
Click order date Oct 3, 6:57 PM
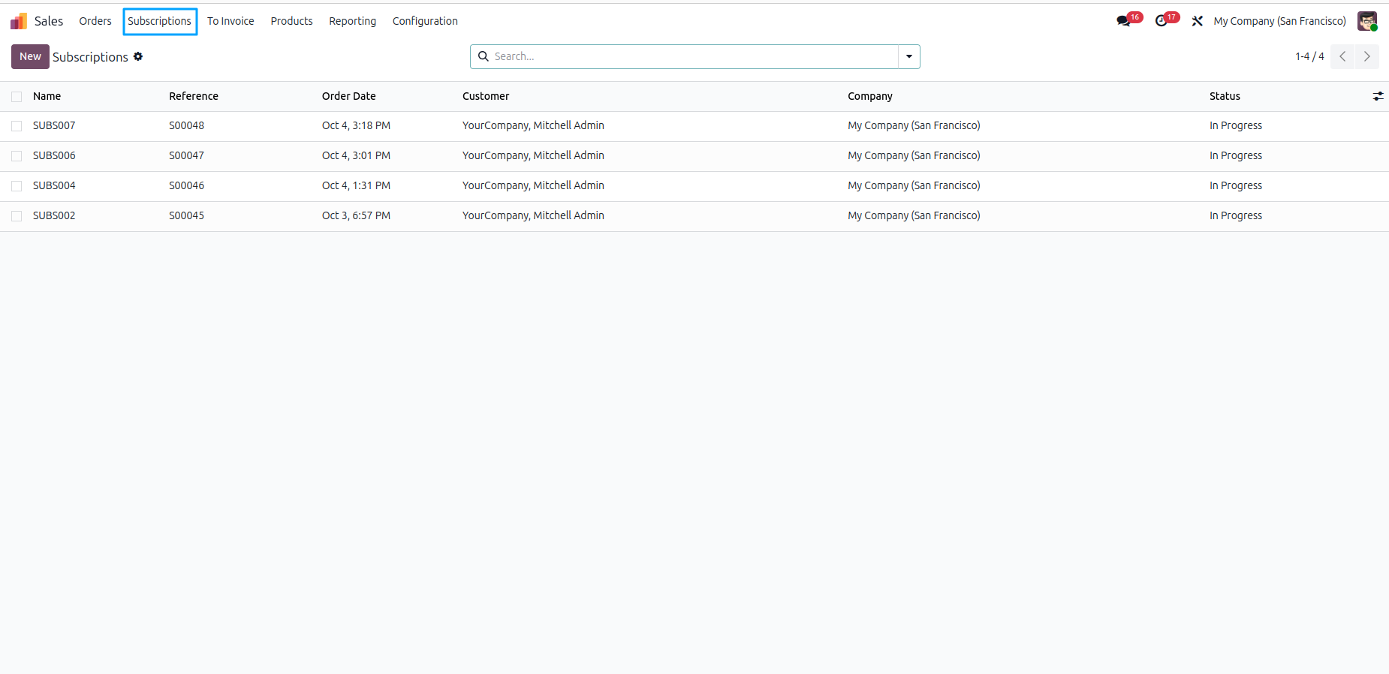pos(356,215)
